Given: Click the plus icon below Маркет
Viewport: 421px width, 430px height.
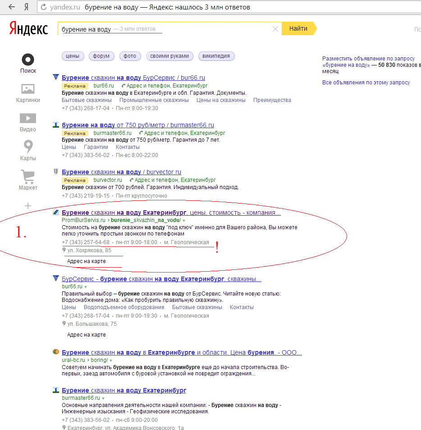Looking at the screenshot, I should pyautogui.click(x=28, y=206).
